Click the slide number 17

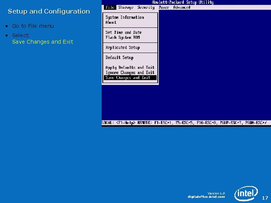(265, 198)
